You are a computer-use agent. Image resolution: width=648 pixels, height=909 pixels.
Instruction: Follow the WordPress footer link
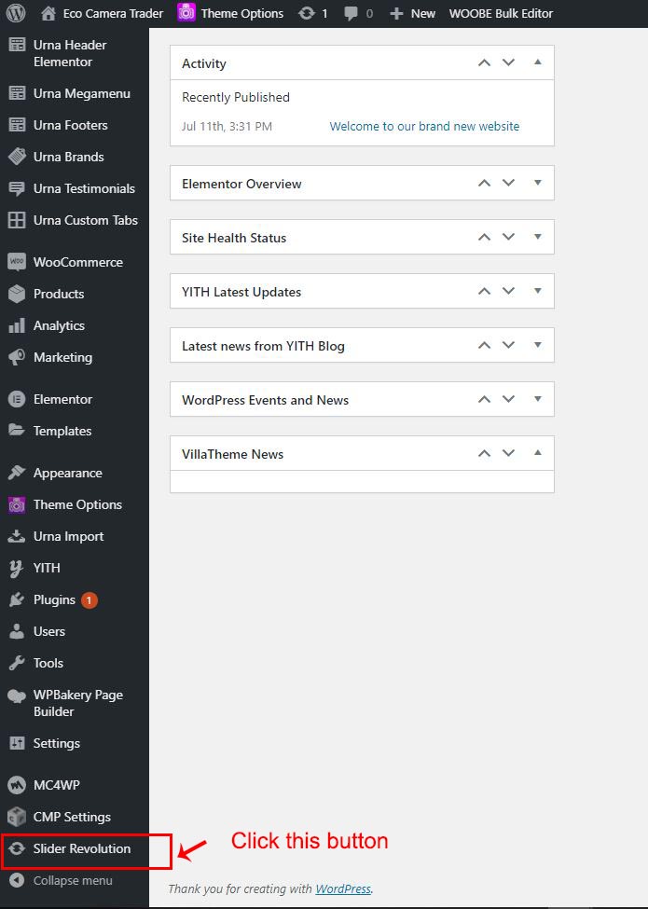[342, 888]
